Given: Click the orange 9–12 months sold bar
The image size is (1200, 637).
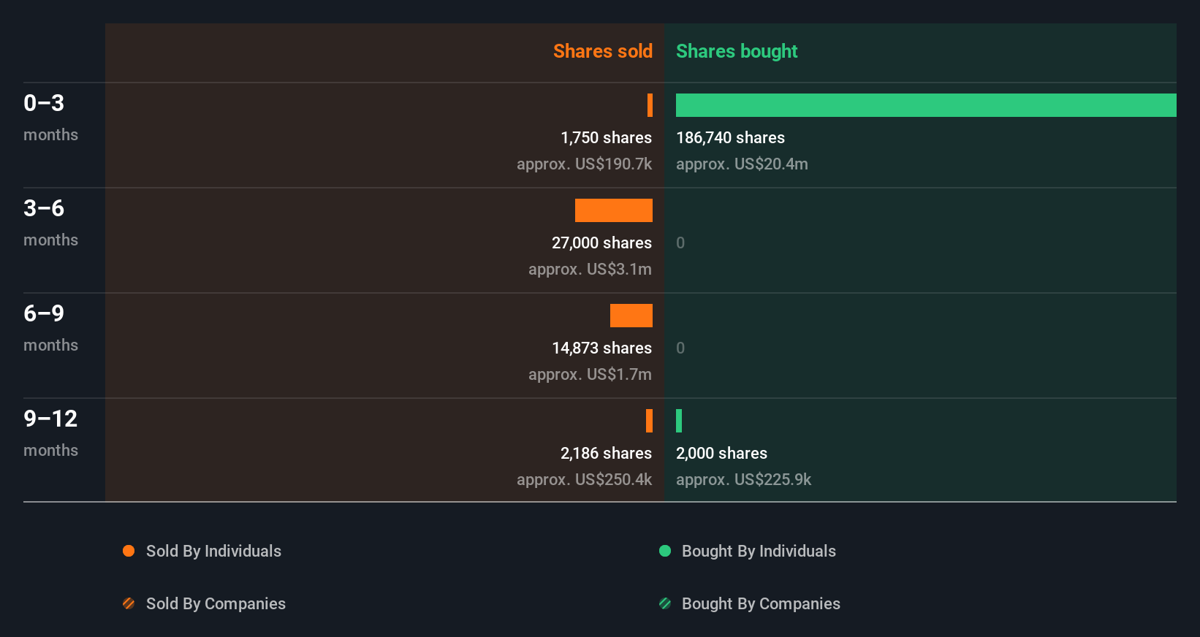Looking at the screenshot, I should coord(649,421).
